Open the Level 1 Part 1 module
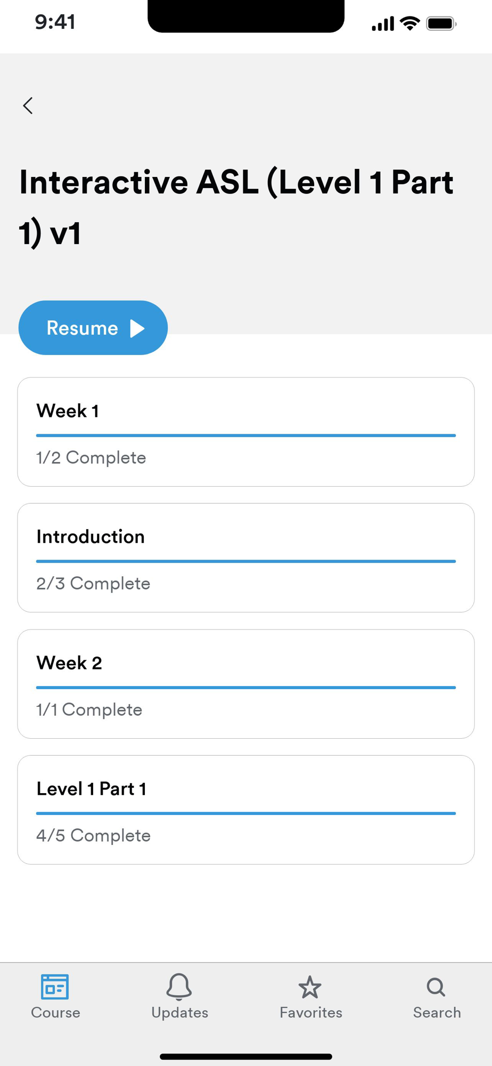The height and width of the screenshot is (1066, 492). 246,810
